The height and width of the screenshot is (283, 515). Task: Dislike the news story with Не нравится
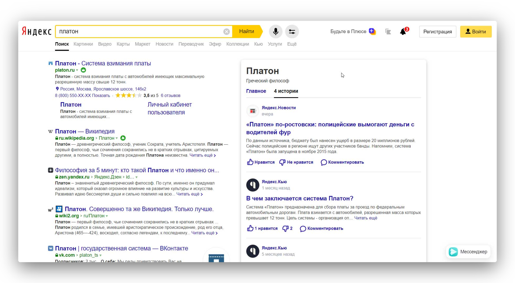pyautogui.click(x=296, y=162)
